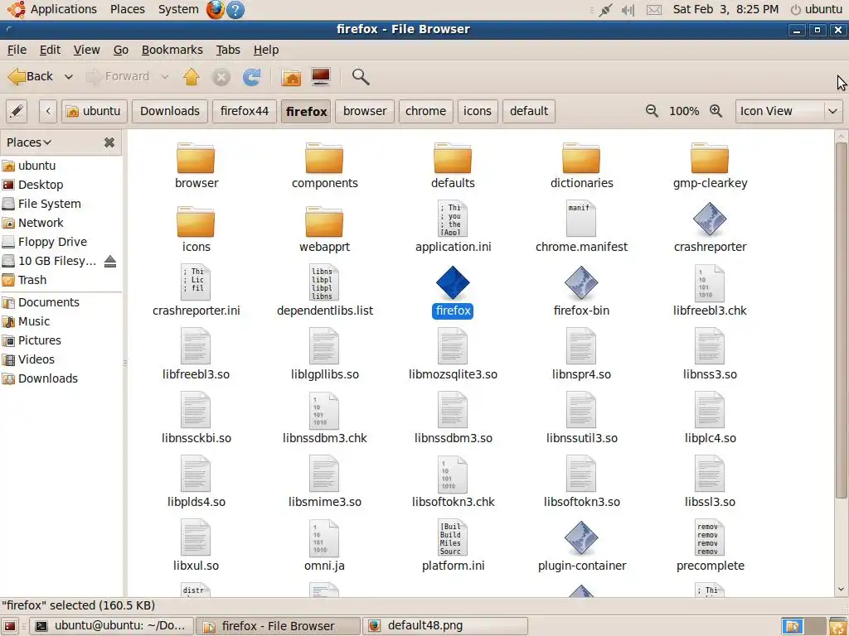
Task: Select the firefox-bin executable icon
Action: pyautogui.click(x=581, y=283)
